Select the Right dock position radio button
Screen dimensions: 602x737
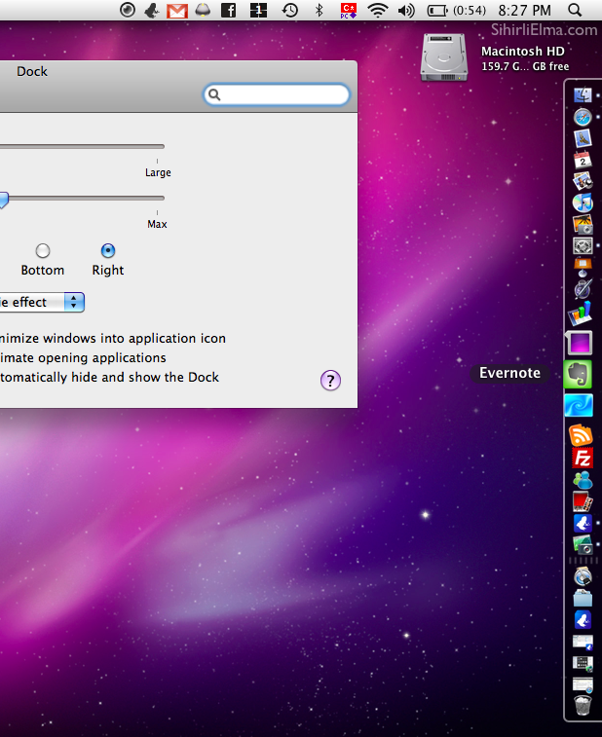[108, 251]
